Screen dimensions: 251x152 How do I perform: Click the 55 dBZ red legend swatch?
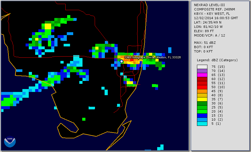[202, 83]
